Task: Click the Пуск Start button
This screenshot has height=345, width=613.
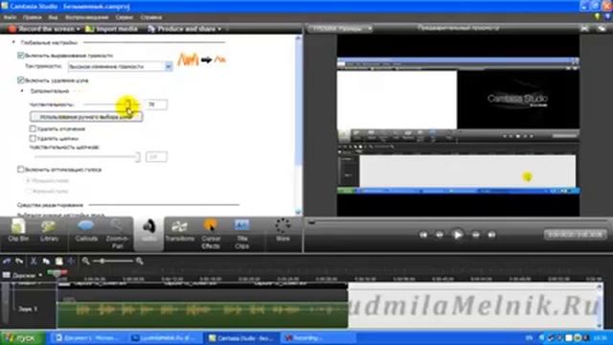Action: pyautogui.click(x=22, y=338)
